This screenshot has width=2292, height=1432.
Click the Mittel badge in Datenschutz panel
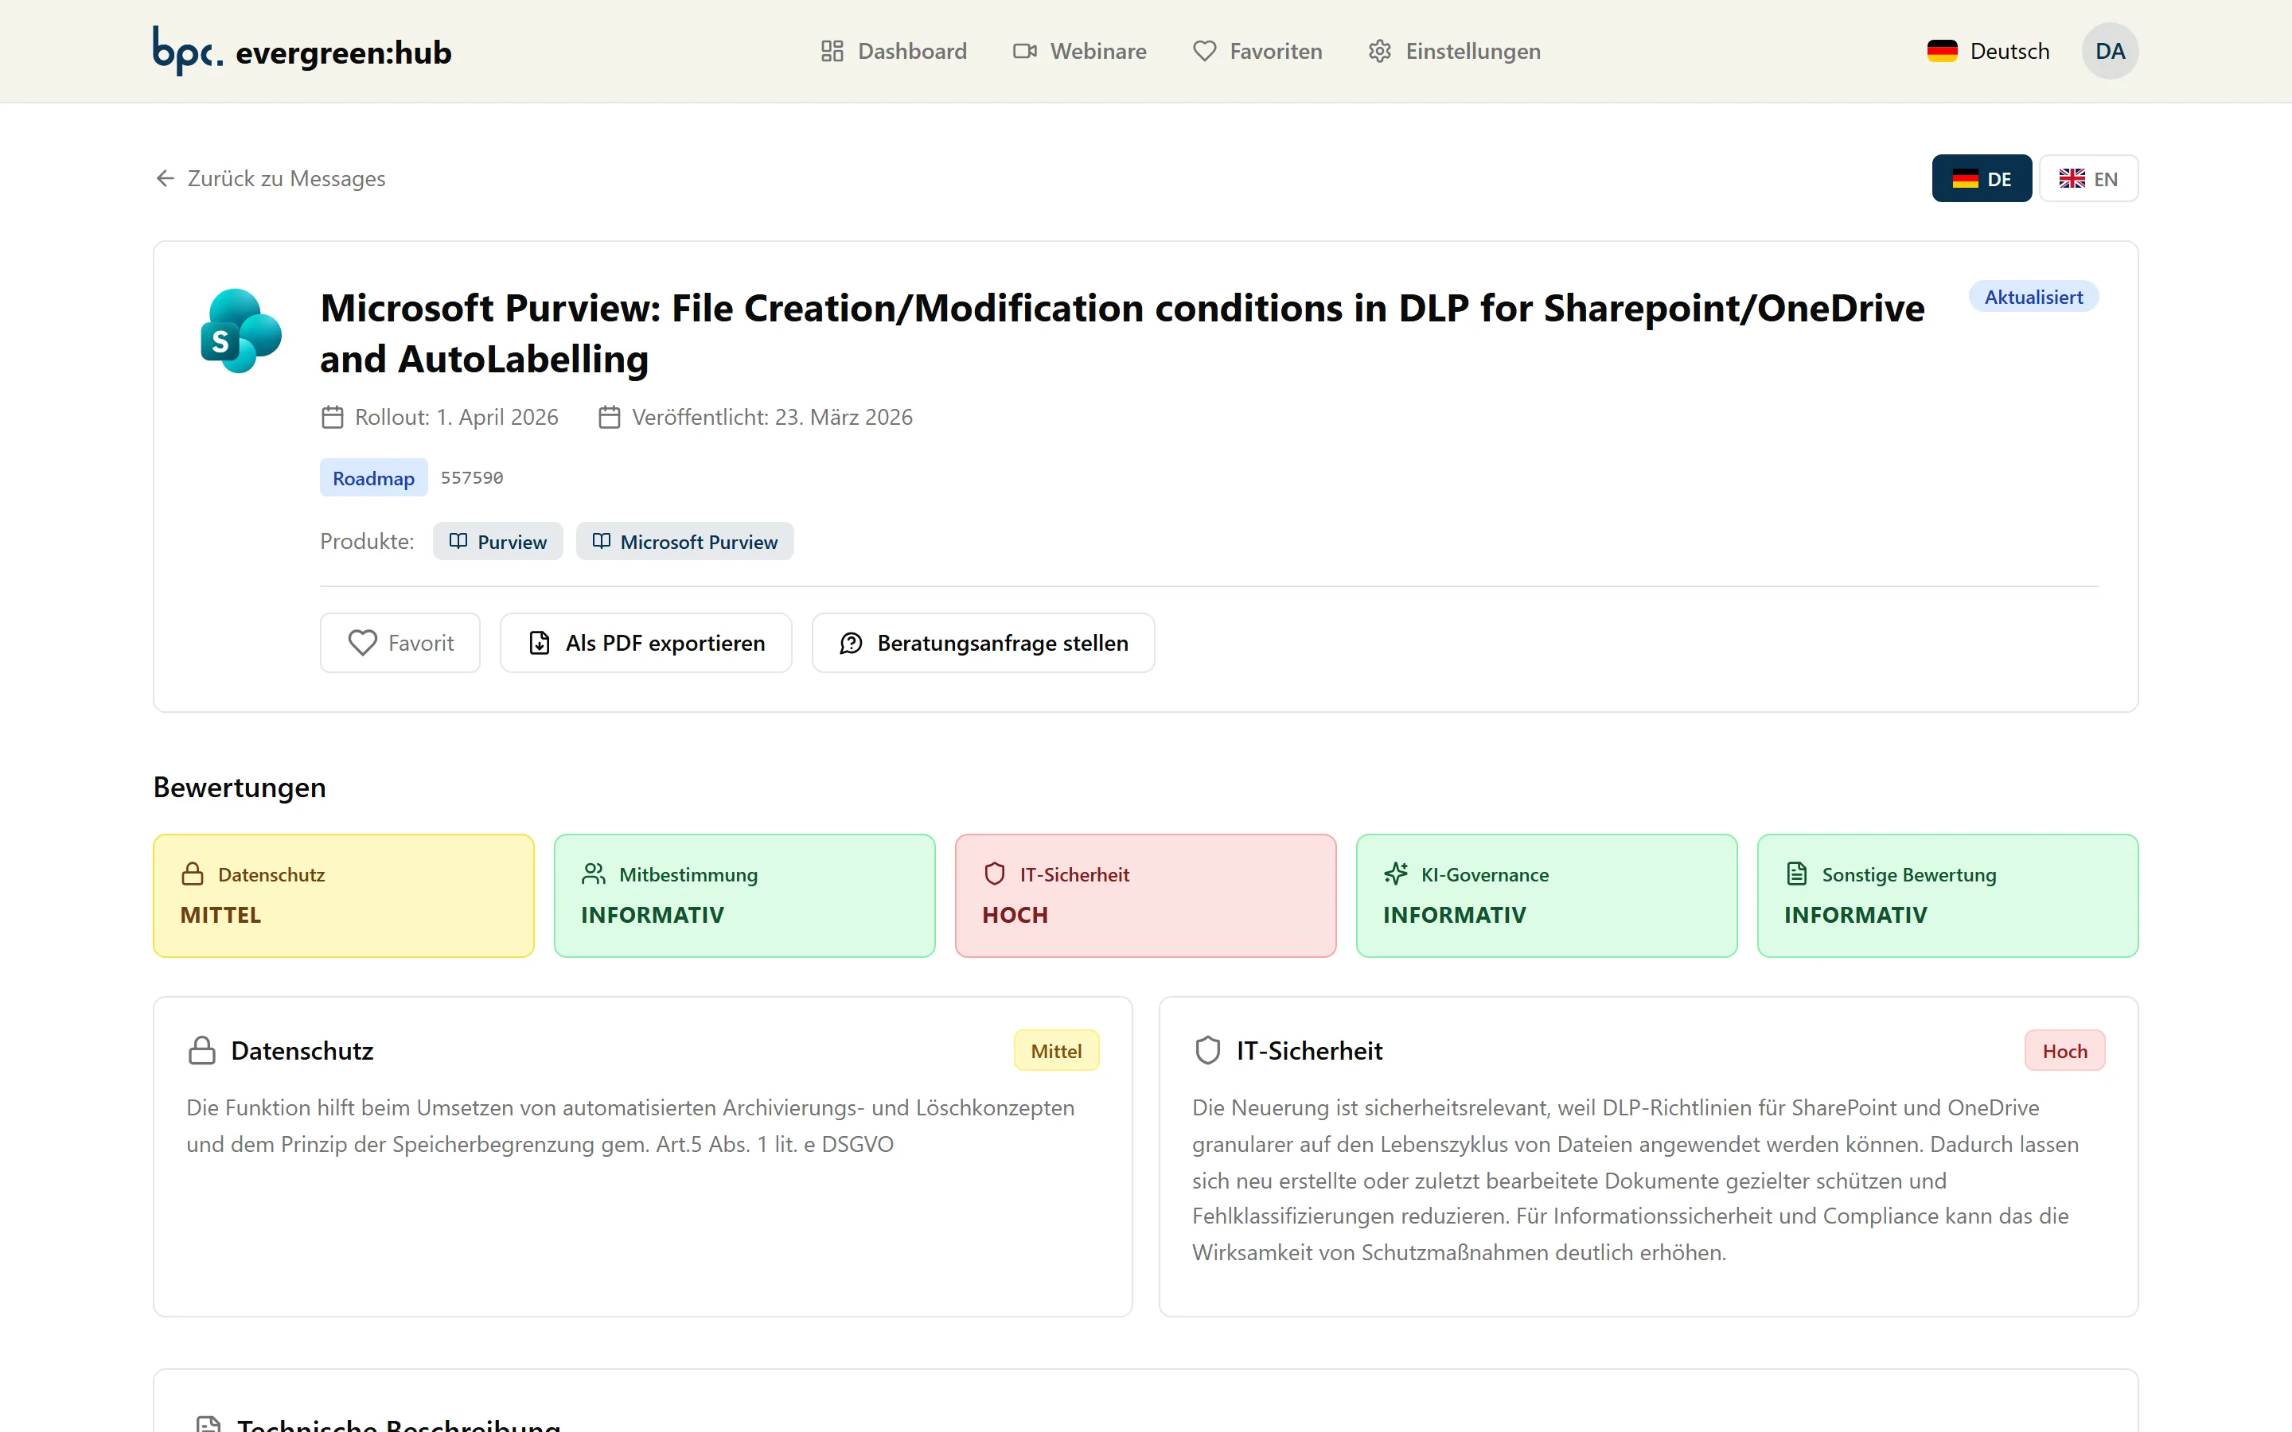click(1056, 1050)
